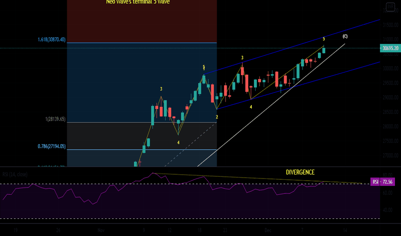Select the DIVERGENCE text annotation
Viewport: 401px width, 236px height.
point(300,172)
